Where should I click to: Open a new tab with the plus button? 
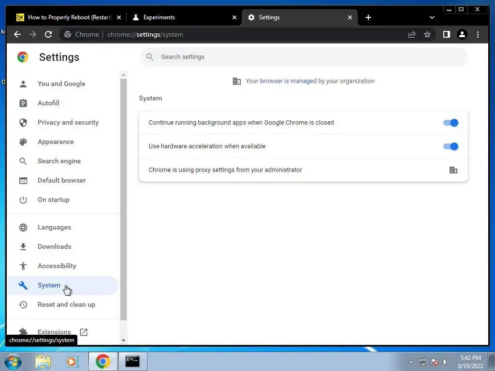[x=368, y=17]
